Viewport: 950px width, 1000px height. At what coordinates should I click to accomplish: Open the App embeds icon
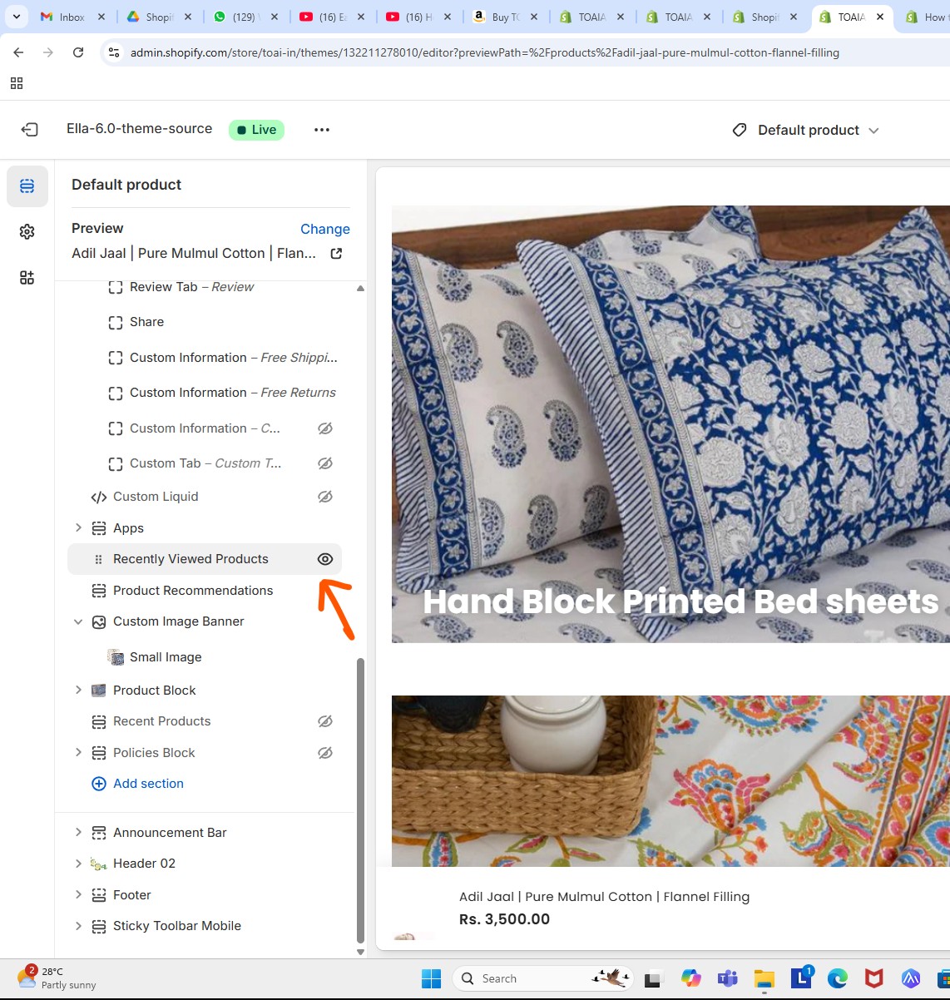(27, 278)
